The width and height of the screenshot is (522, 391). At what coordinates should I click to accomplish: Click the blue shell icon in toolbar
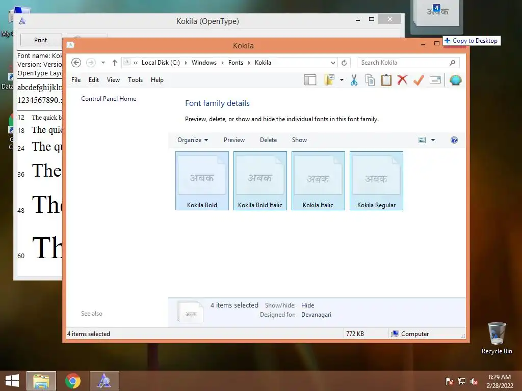pos(455,80)
